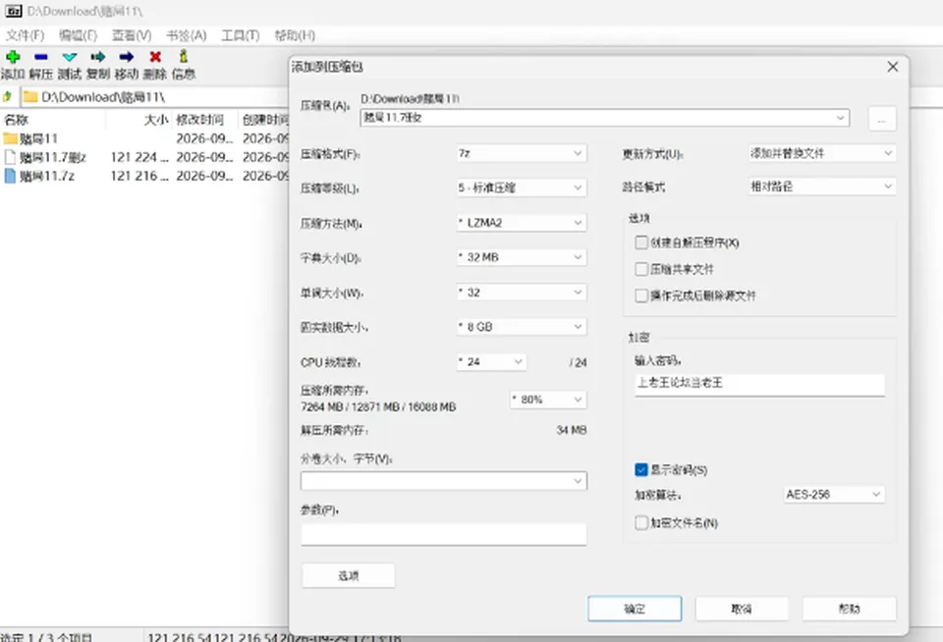Click the 移动 (Move) toolbar icon
This screenshot has width=943, height=642.
[127, 57]
